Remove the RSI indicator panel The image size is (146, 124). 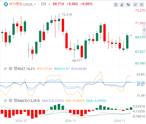(5, 69)
